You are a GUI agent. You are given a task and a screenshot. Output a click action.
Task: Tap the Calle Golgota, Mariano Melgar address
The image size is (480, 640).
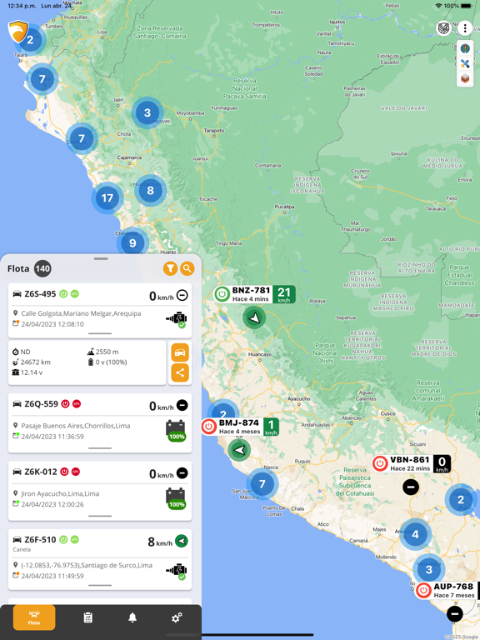pos(81,313)
